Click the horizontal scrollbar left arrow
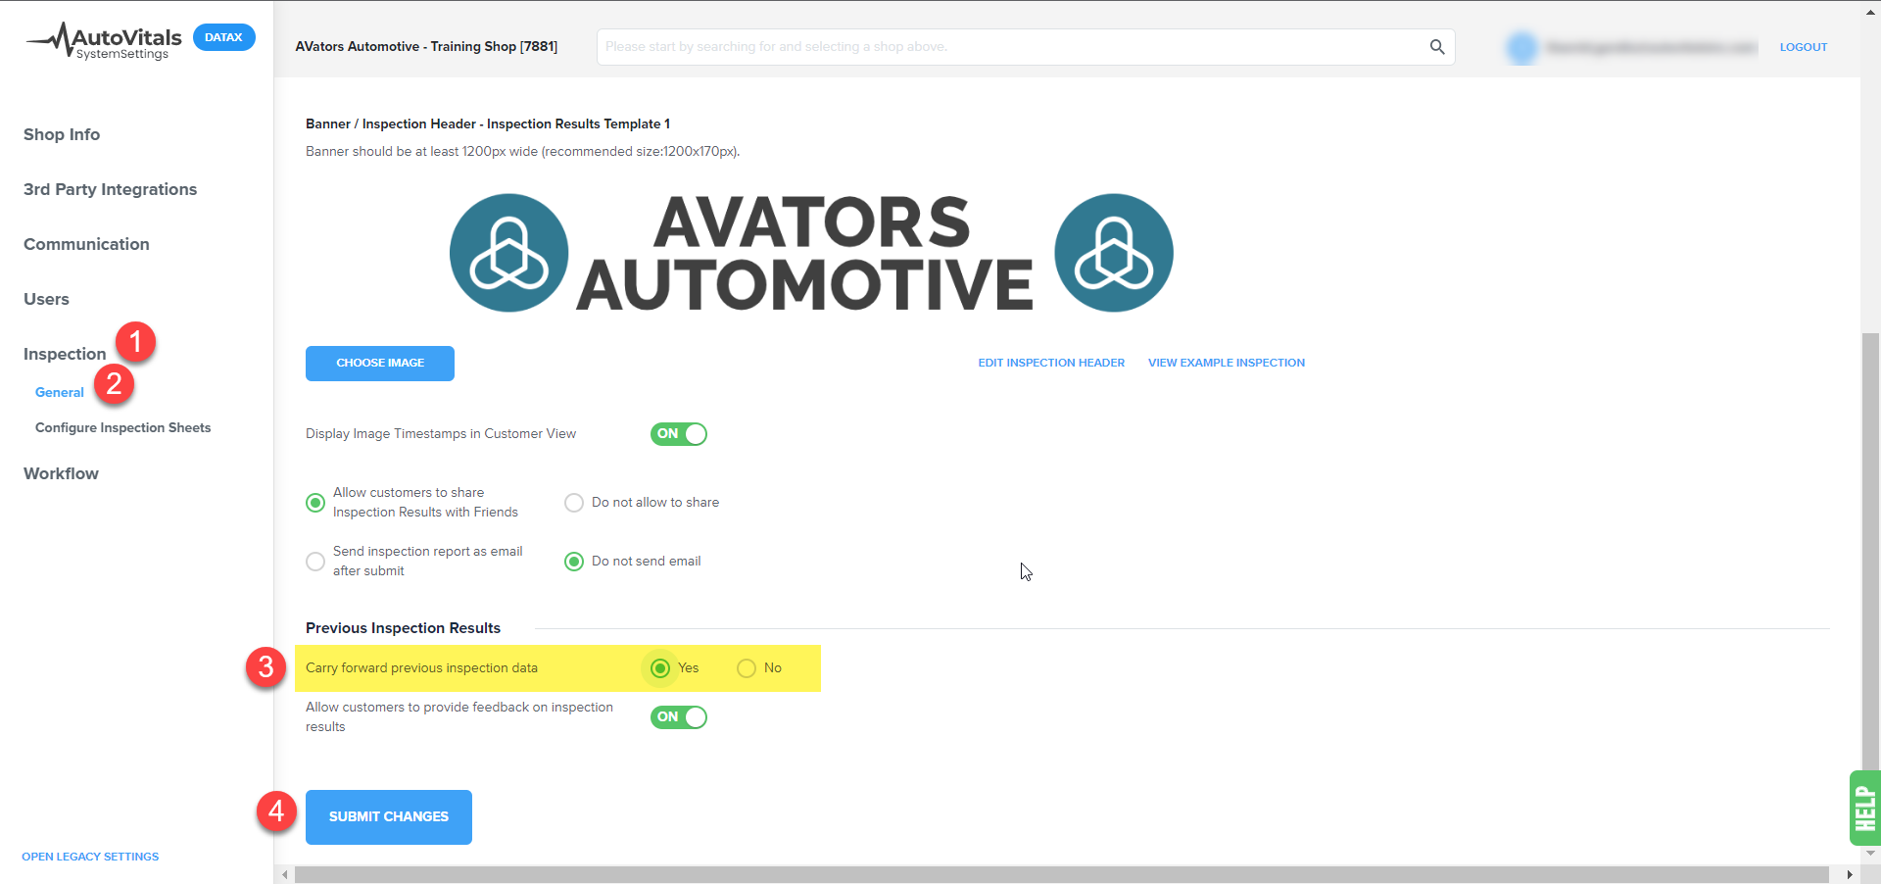 pyautogui.click(x=285, y=875)
